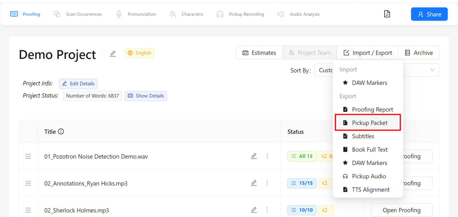This screenshot has width=458, height=217.
Task: Click the info icon next to Title
Action: pyautogui.click(x=61, y=131)
